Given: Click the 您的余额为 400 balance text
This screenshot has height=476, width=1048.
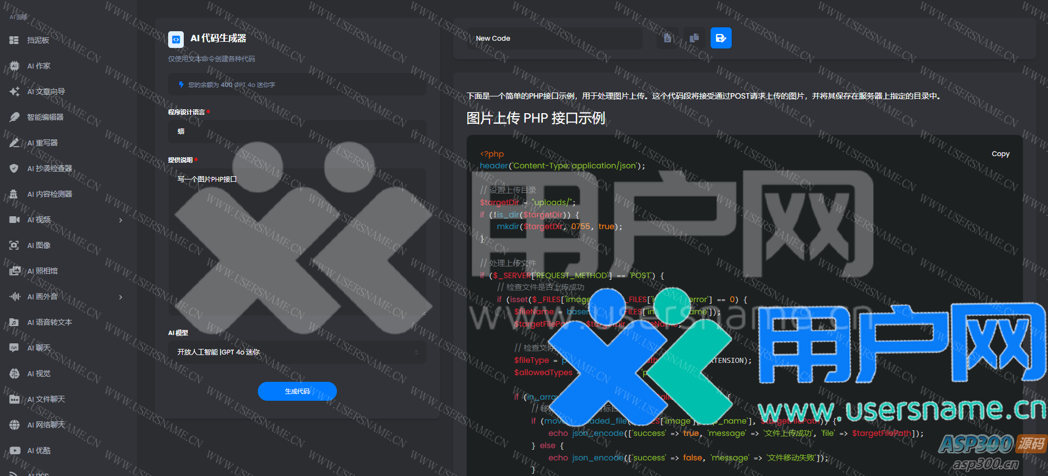Looking at the screenshot, I should click(232, 85).
